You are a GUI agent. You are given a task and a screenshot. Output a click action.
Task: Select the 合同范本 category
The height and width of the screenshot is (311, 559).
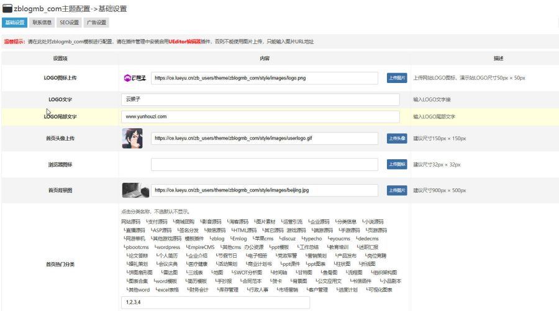coord(252,281)
